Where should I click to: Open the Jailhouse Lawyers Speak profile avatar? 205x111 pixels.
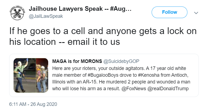17,13
